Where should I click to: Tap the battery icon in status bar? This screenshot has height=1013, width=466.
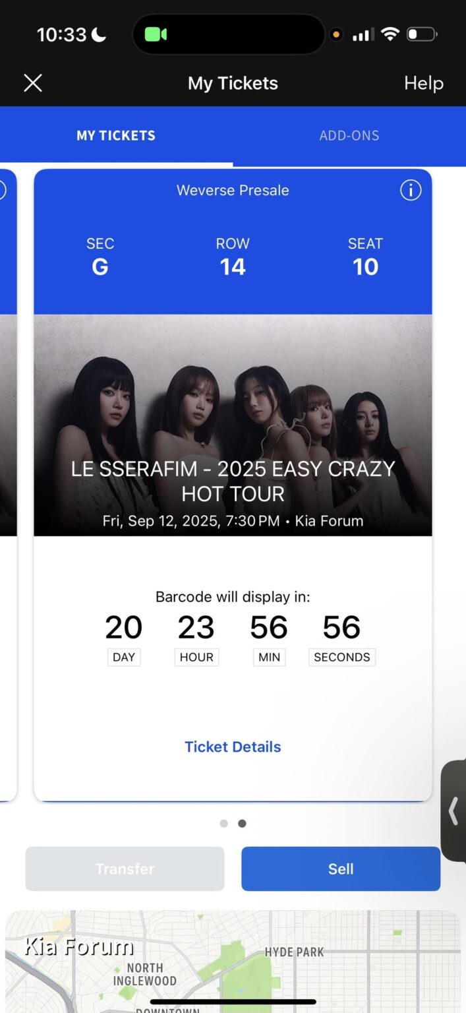(422, 34)
